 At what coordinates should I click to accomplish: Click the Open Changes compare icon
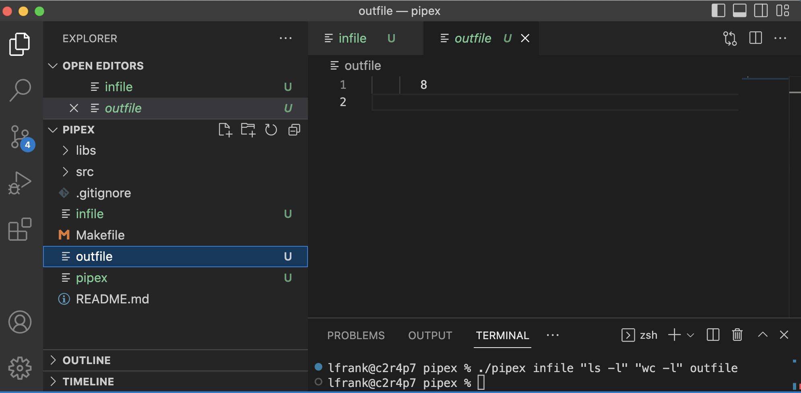(730, 39)
